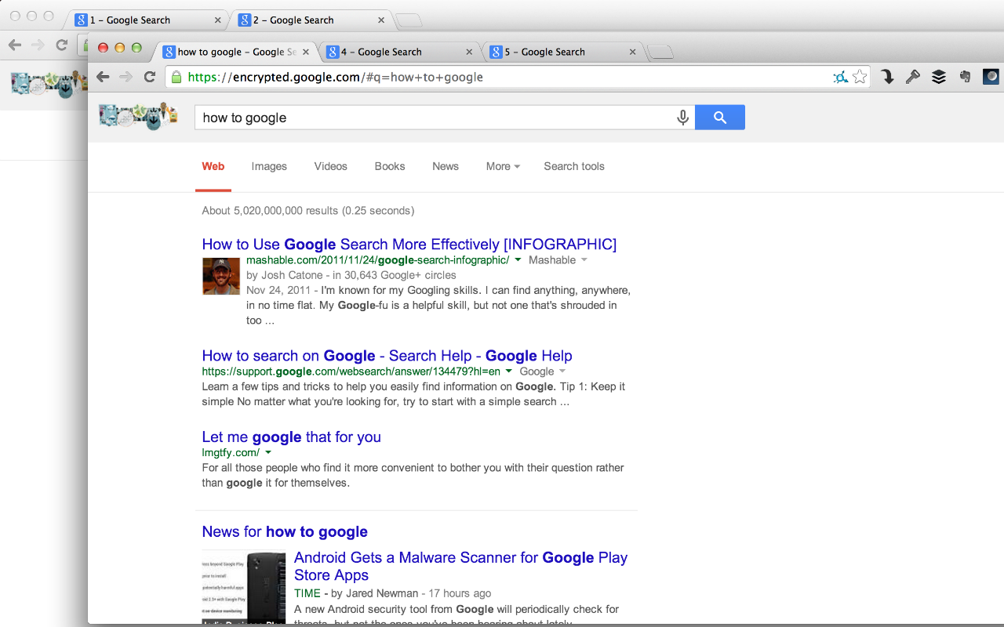Click the results count text 'About 5,020,000,000 results'
The width and height of the screenshot is (1004, 627).
click(270, 211)
